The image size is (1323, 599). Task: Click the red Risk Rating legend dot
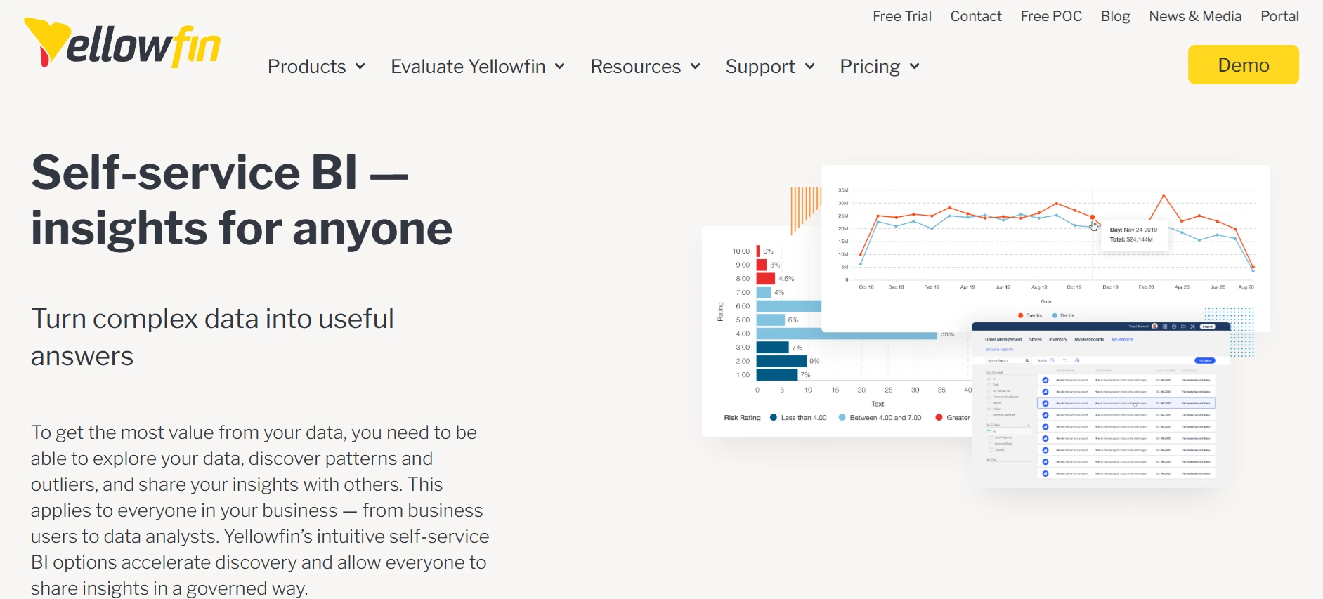pos(939,417)
